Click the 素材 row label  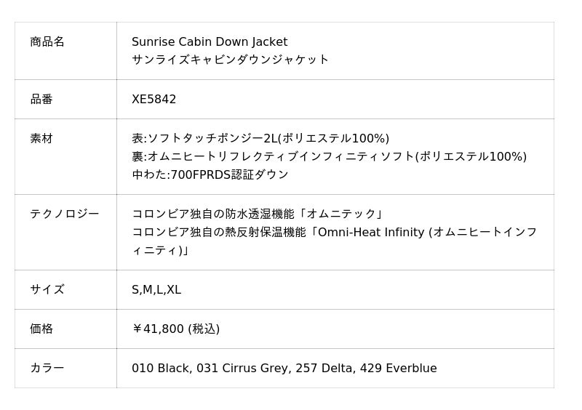pyautogui.click(x=41, y=138)
